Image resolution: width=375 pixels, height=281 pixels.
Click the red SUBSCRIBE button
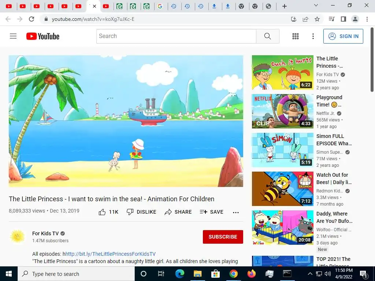[x=223, y=237]
